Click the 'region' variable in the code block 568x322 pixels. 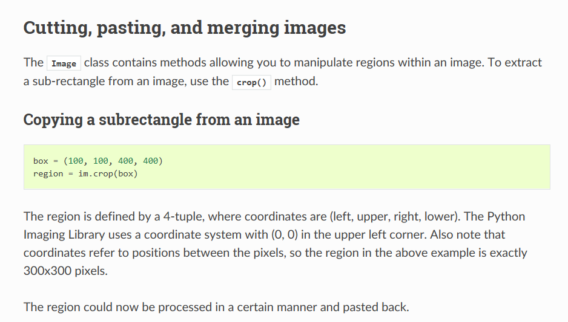(x=48, y=174)
